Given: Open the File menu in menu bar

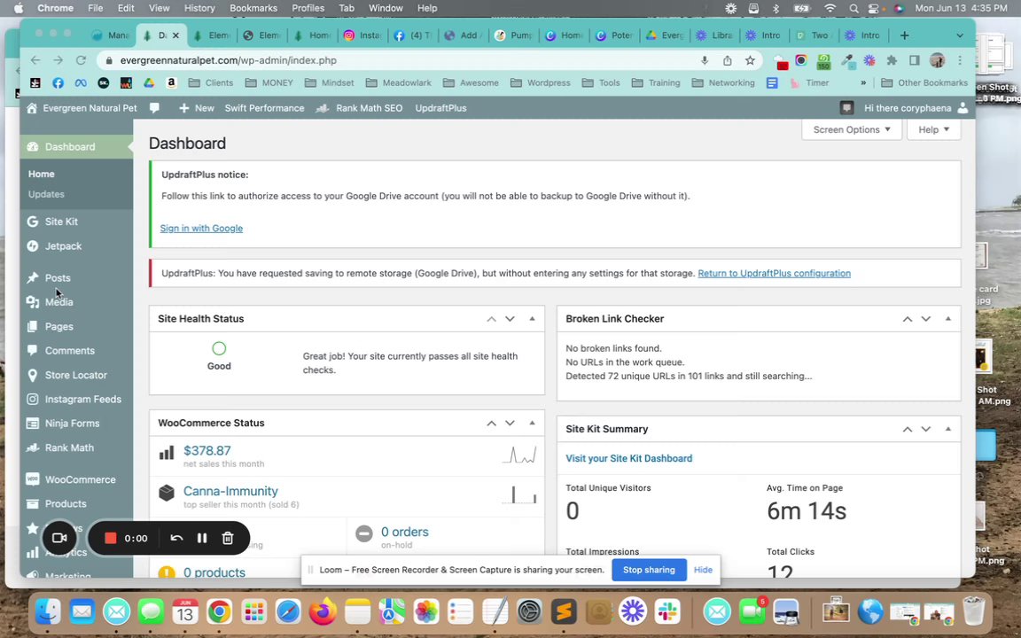Looking at the screenshot, I should (x=95, y=8).
